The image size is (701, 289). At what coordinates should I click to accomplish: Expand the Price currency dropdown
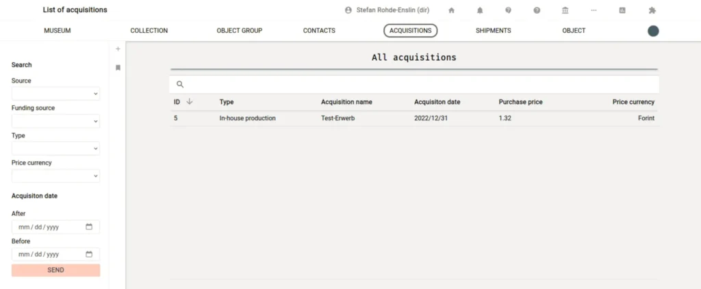coord(56,176)
